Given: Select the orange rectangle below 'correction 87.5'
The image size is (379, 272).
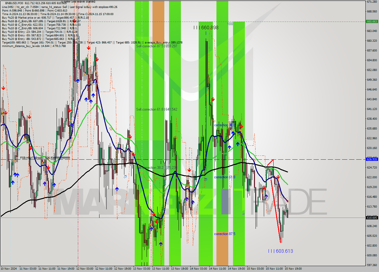Looking at the screenshot, I should pyautogui.click(x=222, y=249).
